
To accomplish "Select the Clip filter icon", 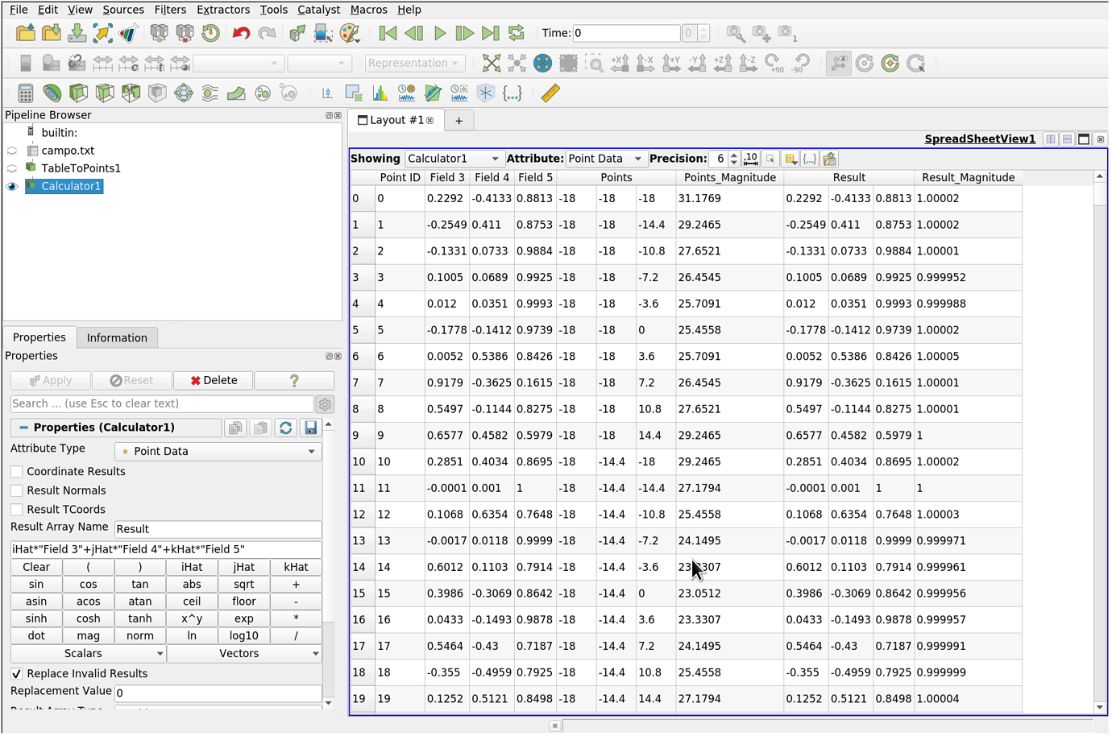I will (76, 93).
